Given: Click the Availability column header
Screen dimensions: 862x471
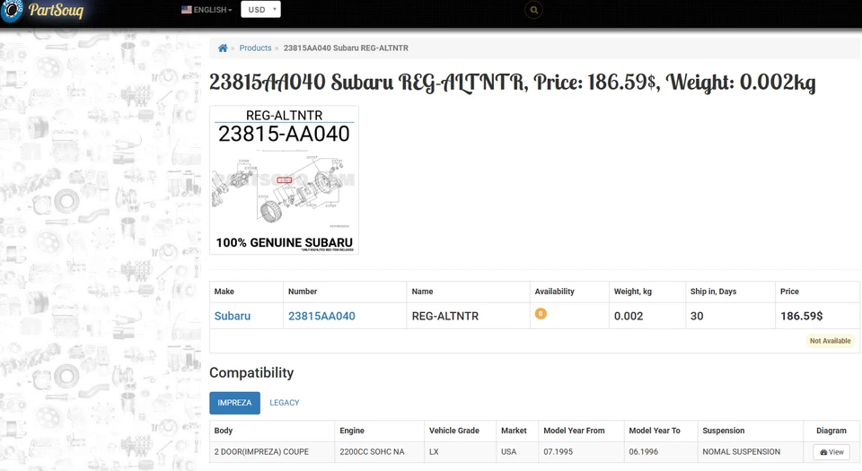Looking at the screenshot, I should (x=554, y=292).
